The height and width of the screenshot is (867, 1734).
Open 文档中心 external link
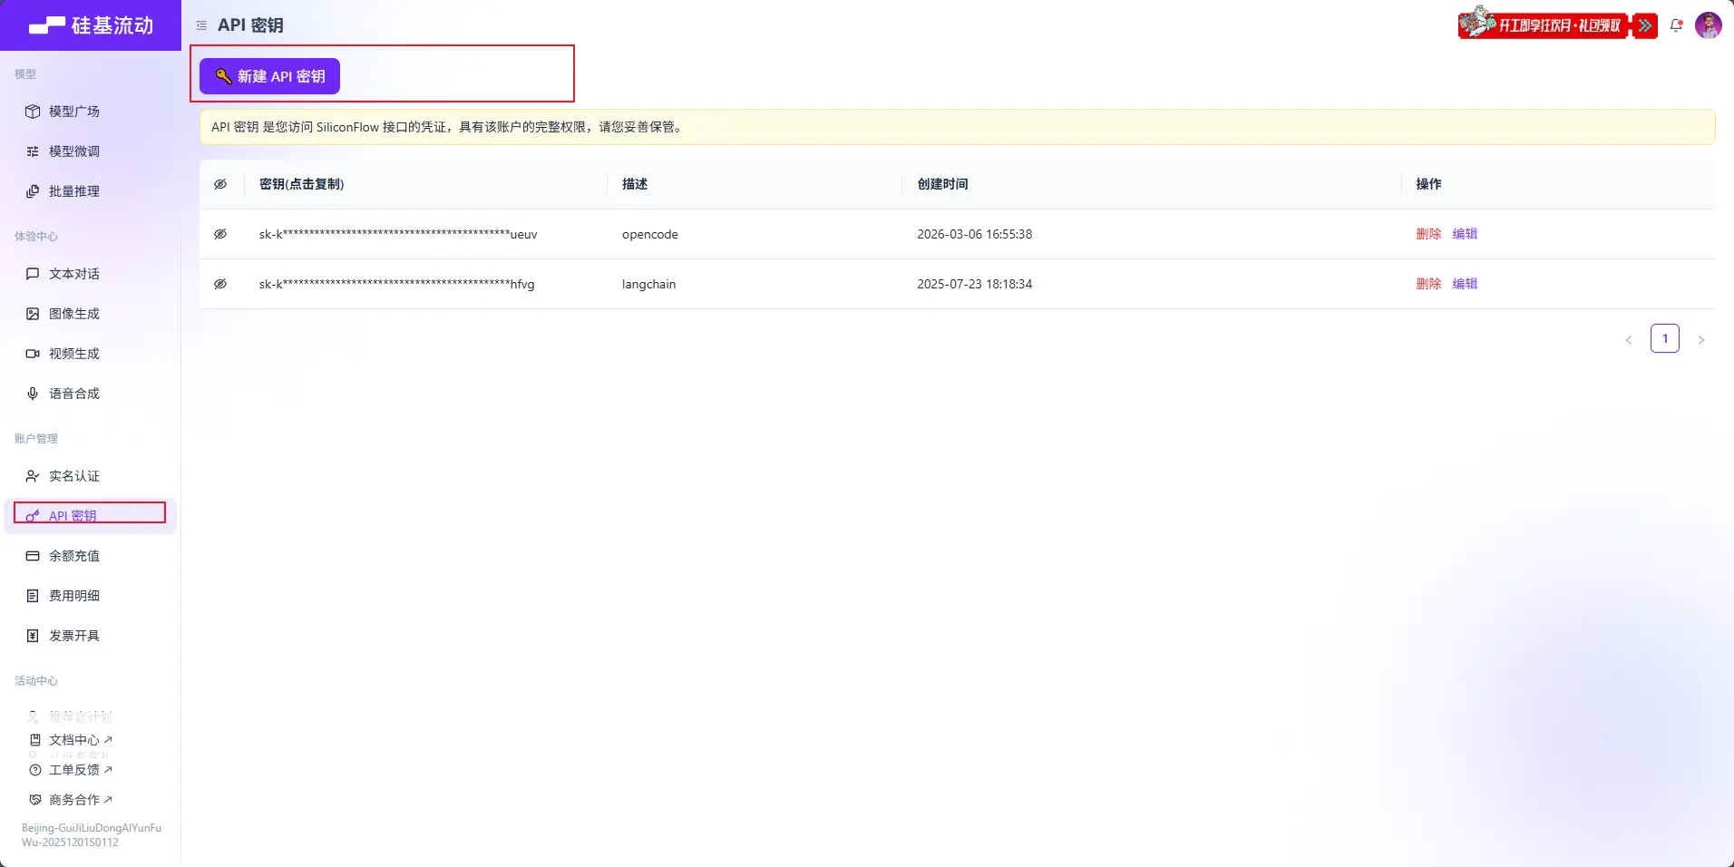pos(72,740)
